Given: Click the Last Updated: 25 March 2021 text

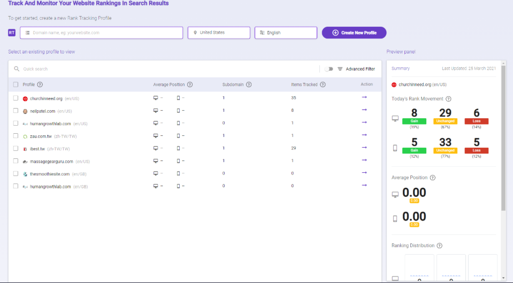Looking at the screenshot, I should pyautogui.click(x=469, y=68).
